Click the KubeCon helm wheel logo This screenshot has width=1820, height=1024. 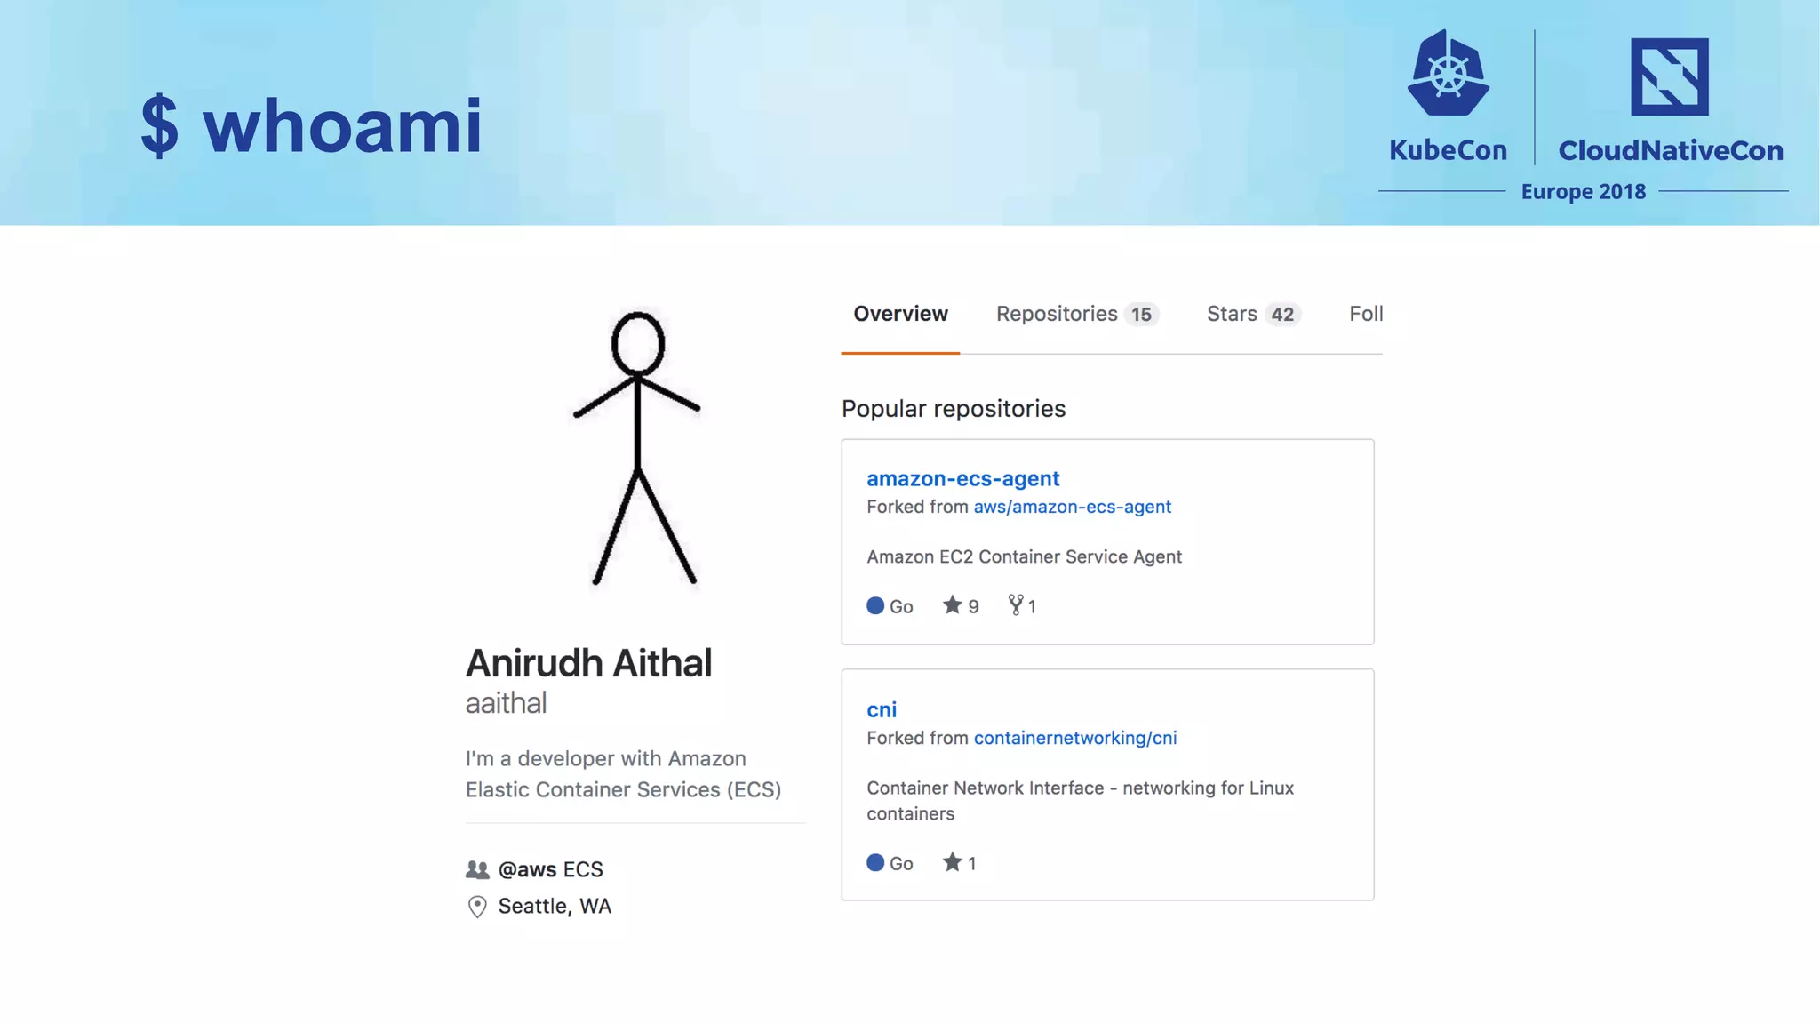point(1448,75)
